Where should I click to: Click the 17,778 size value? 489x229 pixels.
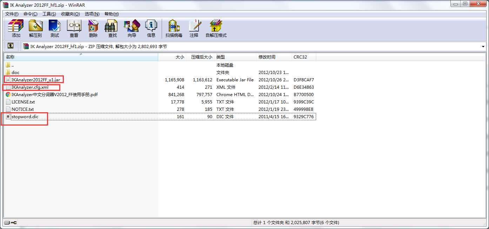pos(177,102)
